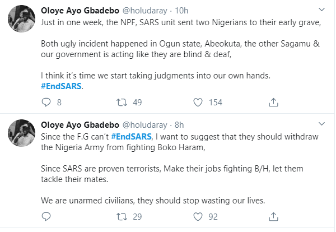Click the author name on the 8h tweet

pyautogui.click(x=80, y=124)
